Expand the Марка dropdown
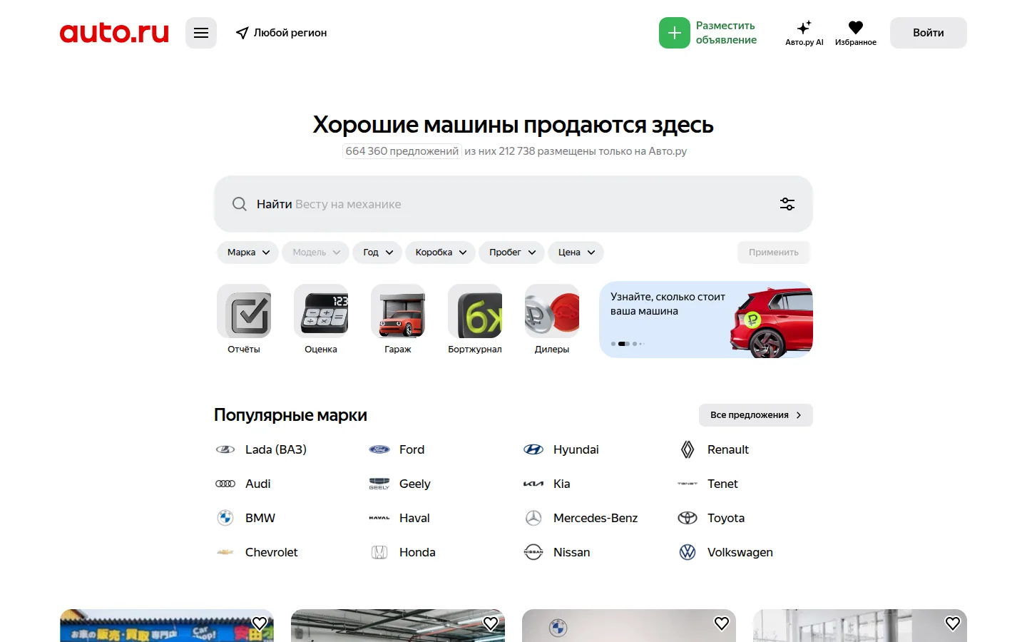This screenshot has height=642, width=1027. click(248, 253)
